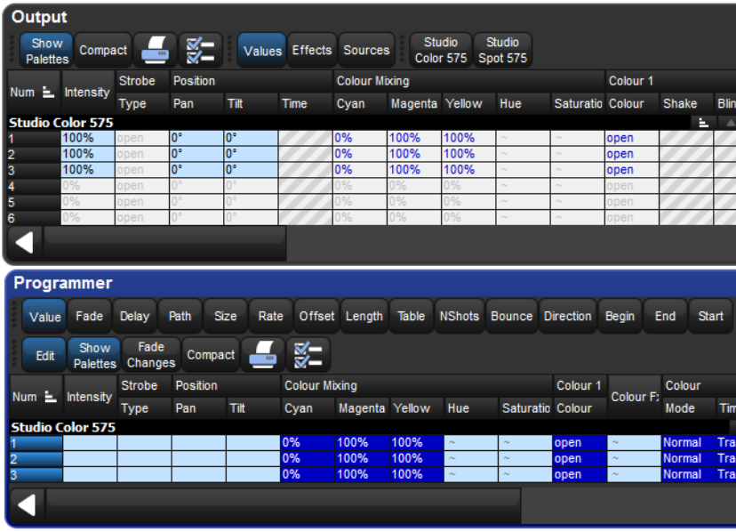The image size is (736, 532).
Task: Select fixture 2 empty Intensity cell in Programmer
Action: click(x=90, y=459)
